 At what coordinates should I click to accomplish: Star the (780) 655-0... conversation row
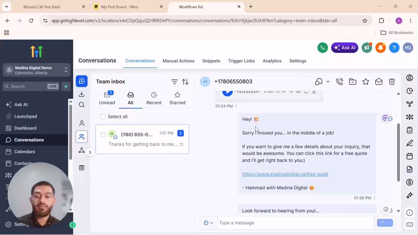pyautogui.click(x=182, y=144)
